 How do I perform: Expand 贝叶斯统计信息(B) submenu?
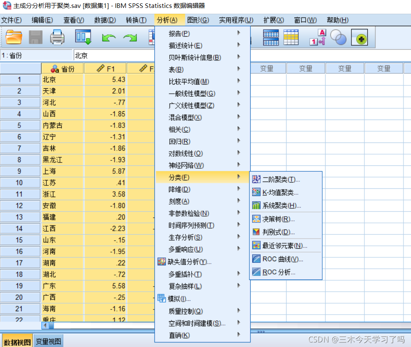pyautogui.click(x=202, y=57)
